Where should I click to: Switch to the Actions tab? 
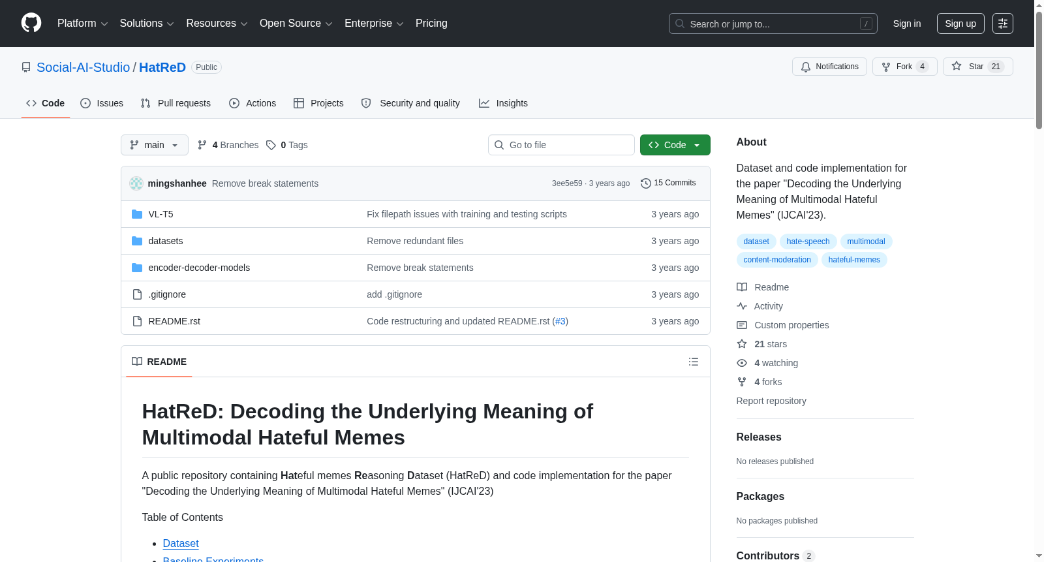click(x=253, y=103)
